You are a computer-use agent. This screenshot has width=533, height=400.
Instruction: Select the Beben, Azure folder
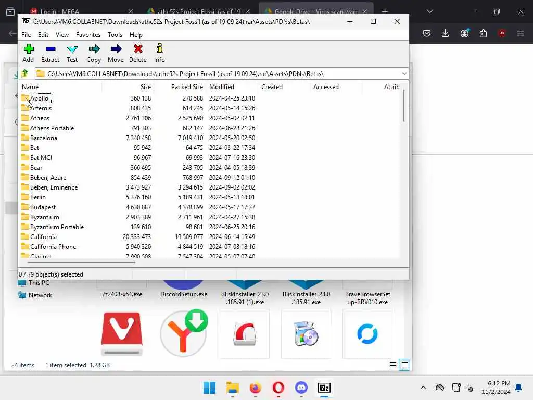[48, 177]
